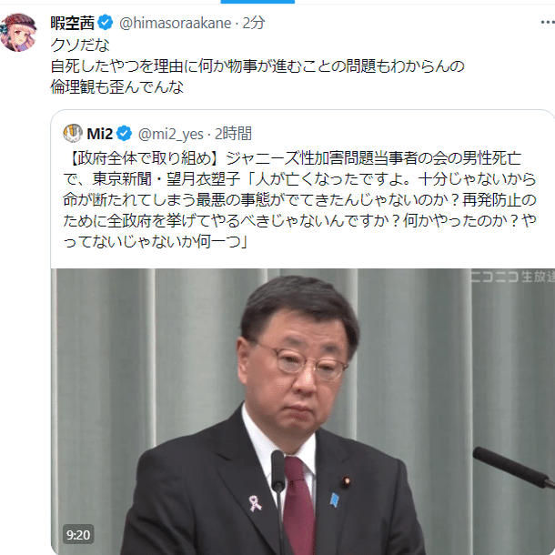Image resolution: width=555 pixels, height=555 pixels.
Task: Click the tweet line starting 自死したやつを理由に
Action: point(257,66)
